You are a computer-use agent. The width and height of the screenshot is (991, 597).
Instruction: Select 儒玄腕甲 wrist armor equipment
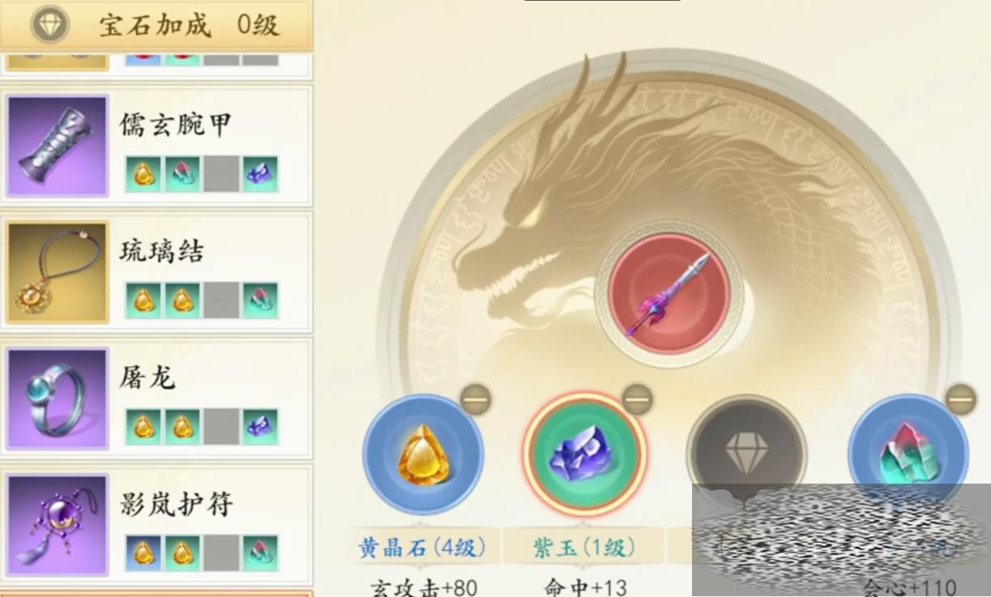157,146
